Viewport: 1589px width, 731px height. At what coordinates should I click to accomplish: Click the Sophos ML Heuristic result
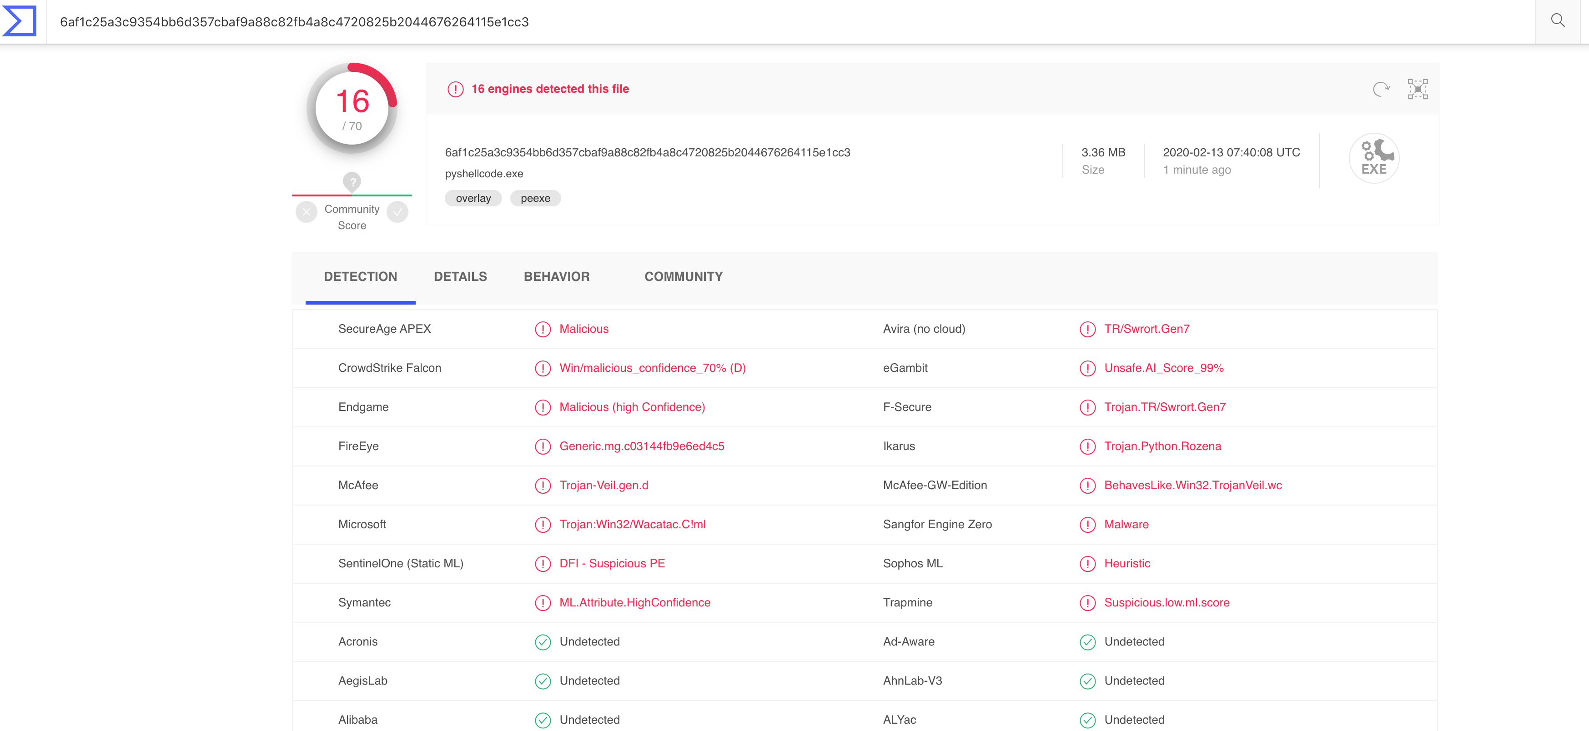[1127, 563]
